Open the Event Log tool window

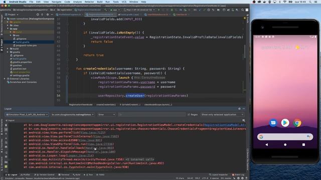click(238, 174)
